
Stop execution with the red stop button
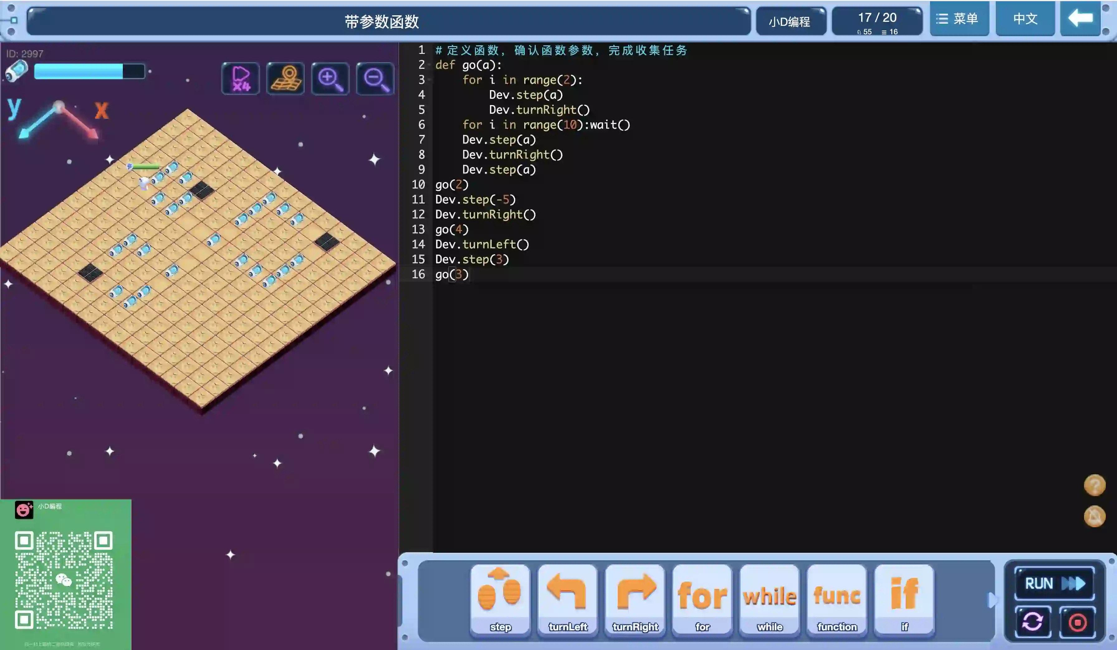1077,622
